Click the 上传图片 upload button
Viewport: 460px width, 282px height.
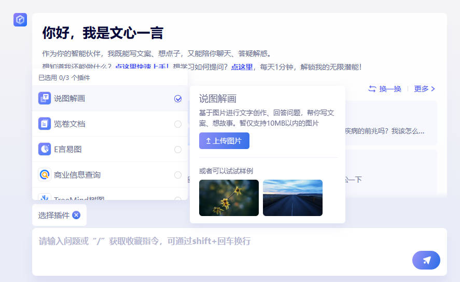click(224, 141)
